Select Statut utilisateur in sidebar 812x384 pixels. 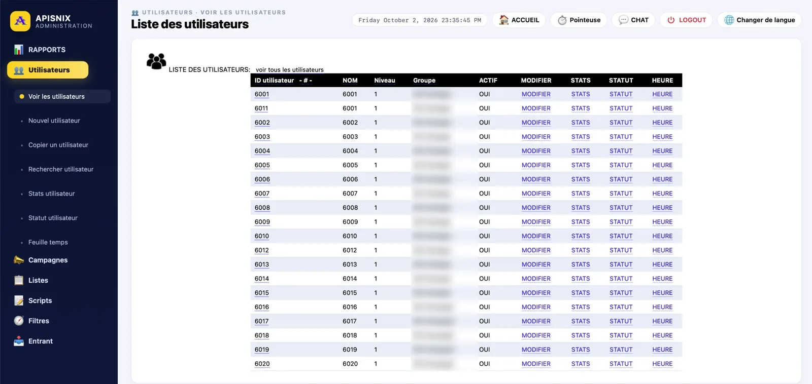coord(53,218)
